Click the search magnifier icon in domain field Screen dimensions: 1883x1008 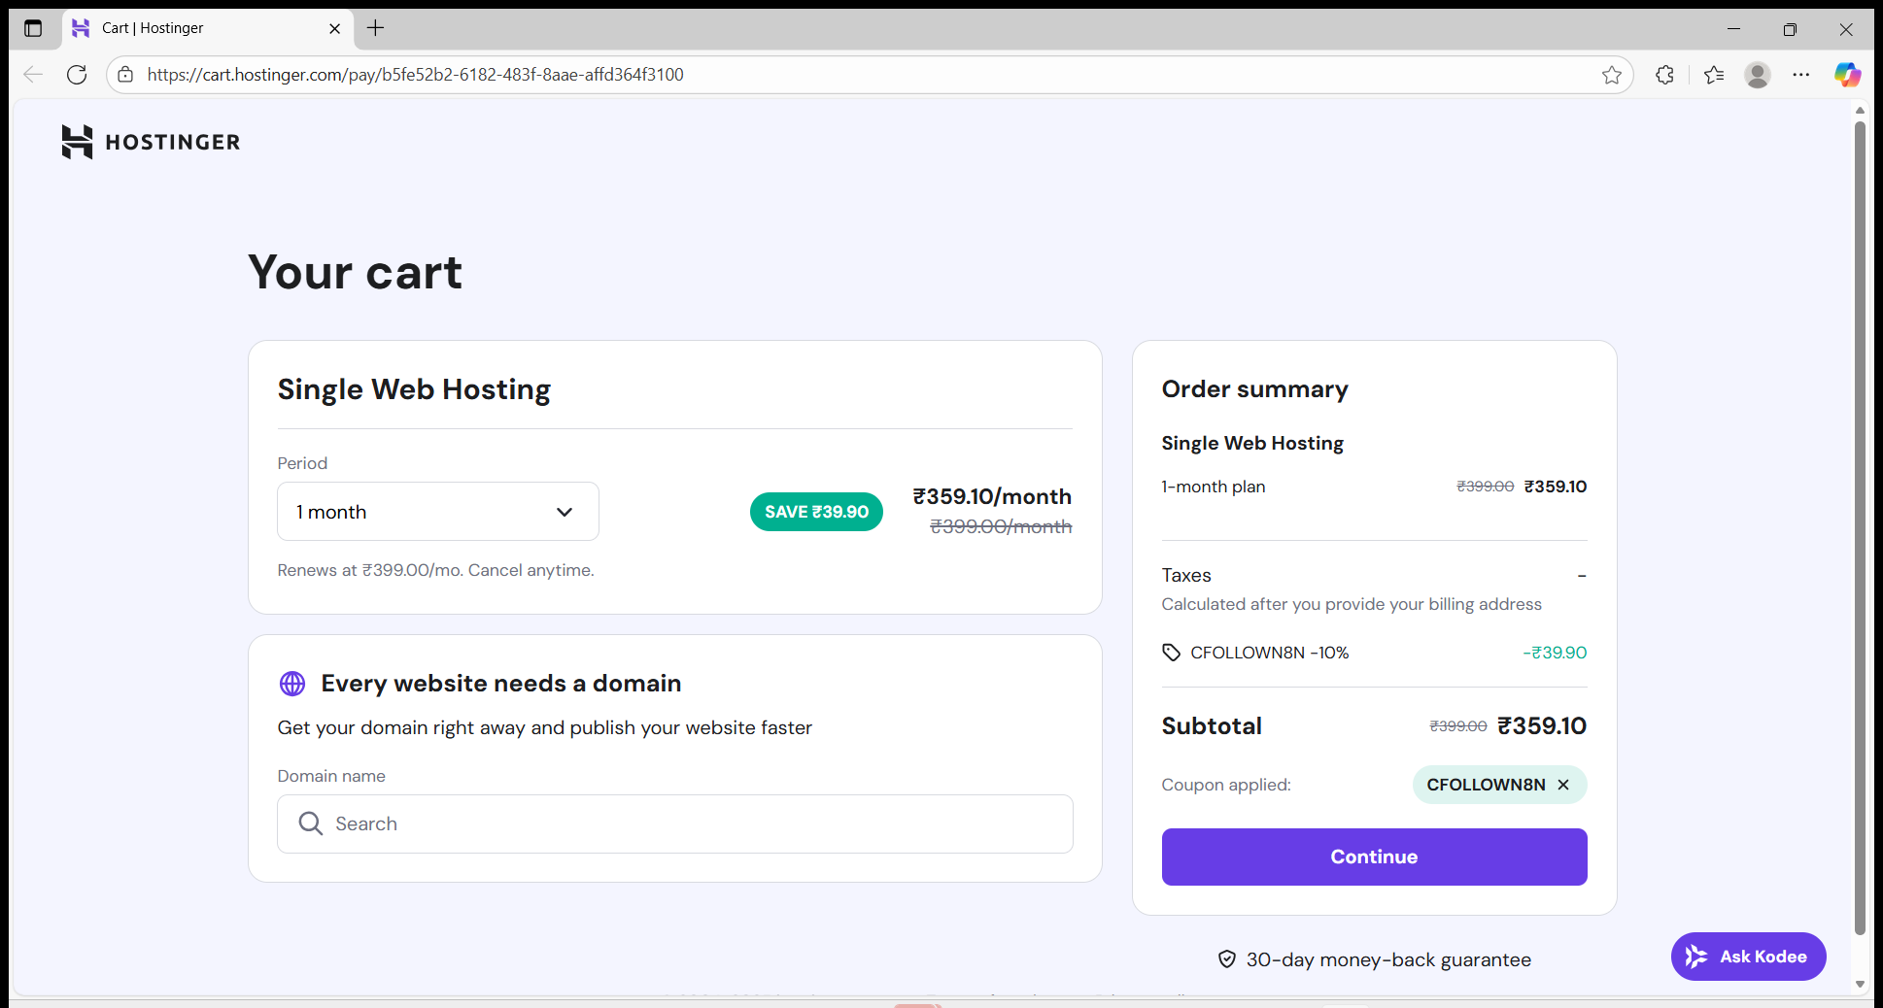coord(311,824)
